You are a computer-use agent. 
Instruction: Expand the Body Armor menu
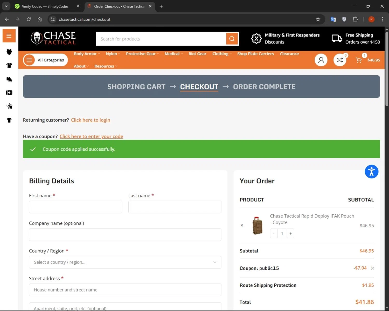click(87, 54)
